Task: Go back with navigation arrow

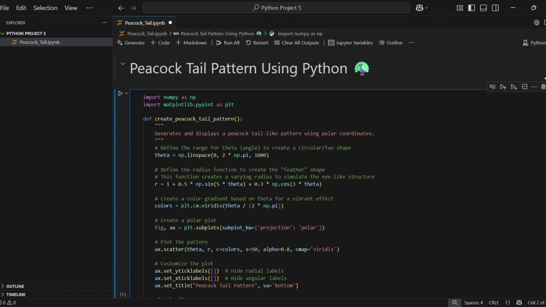Action: point(121,8)
